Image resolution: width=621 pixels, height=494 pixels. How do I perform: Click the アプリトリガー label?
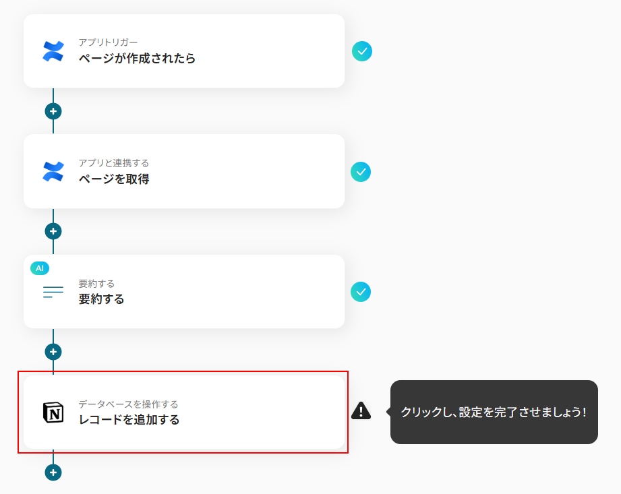coord(108,42)
